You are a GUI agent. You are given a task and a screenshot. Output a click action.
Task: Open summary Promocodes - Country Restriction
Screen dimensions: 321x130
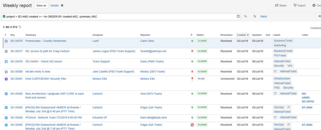[x=46, y=41]
